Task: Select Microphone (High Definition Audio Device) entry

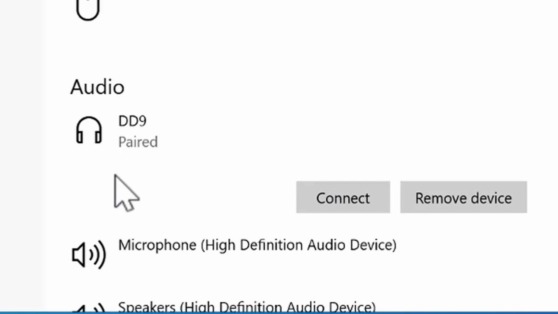Action: pos(257,245)
